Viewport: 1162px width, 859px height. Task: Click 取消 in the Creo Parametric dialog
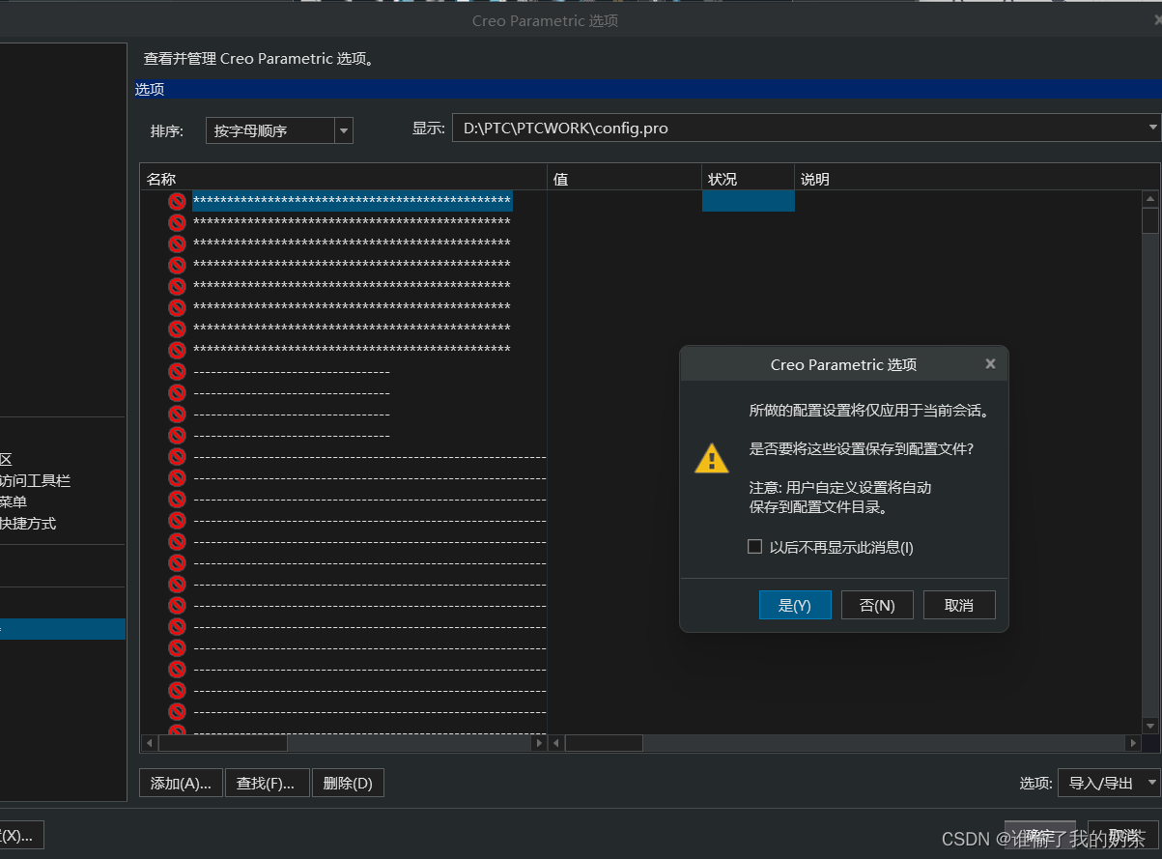click(x=958, y=605)
